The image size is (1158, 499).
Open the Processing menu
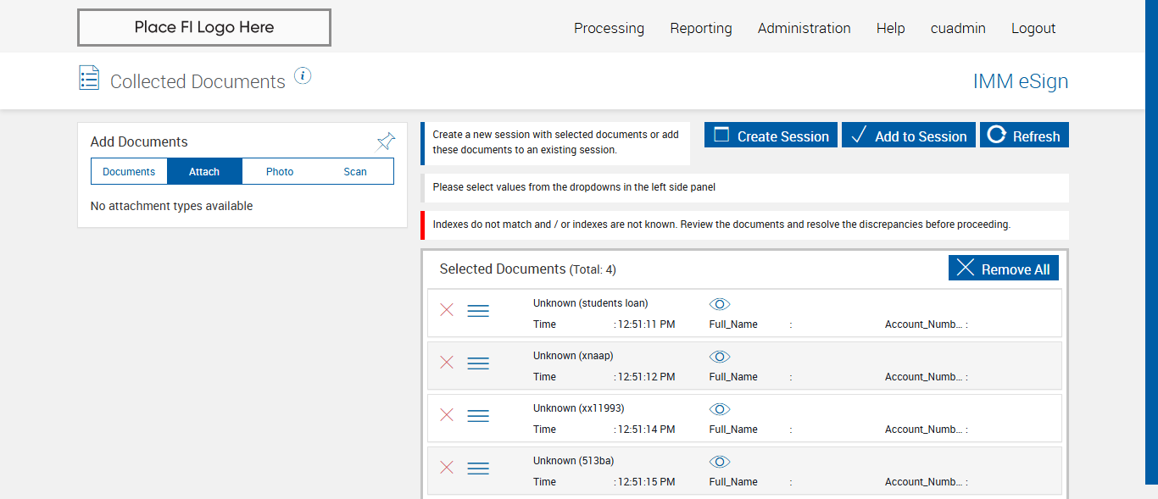(x=609, y=28)
